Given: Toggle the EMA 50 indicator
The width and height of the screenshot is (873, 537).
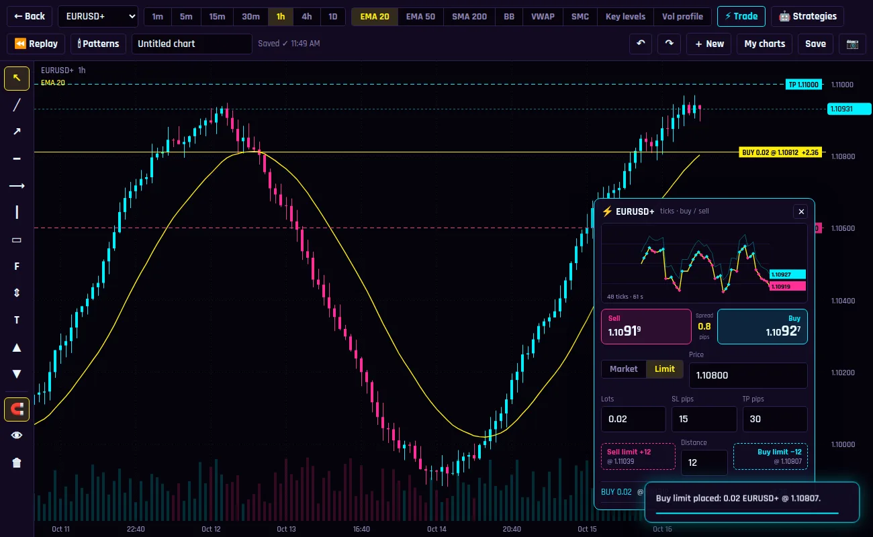Looking at the screenshot, I should pos(420,16).
